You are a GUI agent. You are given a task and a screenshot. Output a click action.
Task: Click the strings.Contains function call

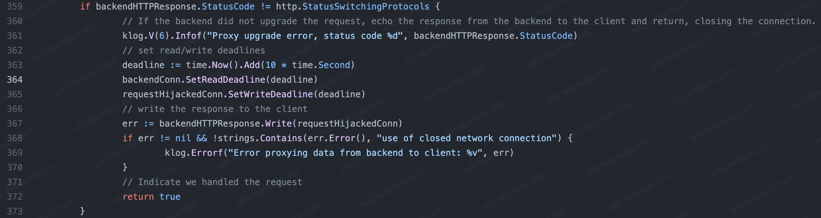[260, 138]
